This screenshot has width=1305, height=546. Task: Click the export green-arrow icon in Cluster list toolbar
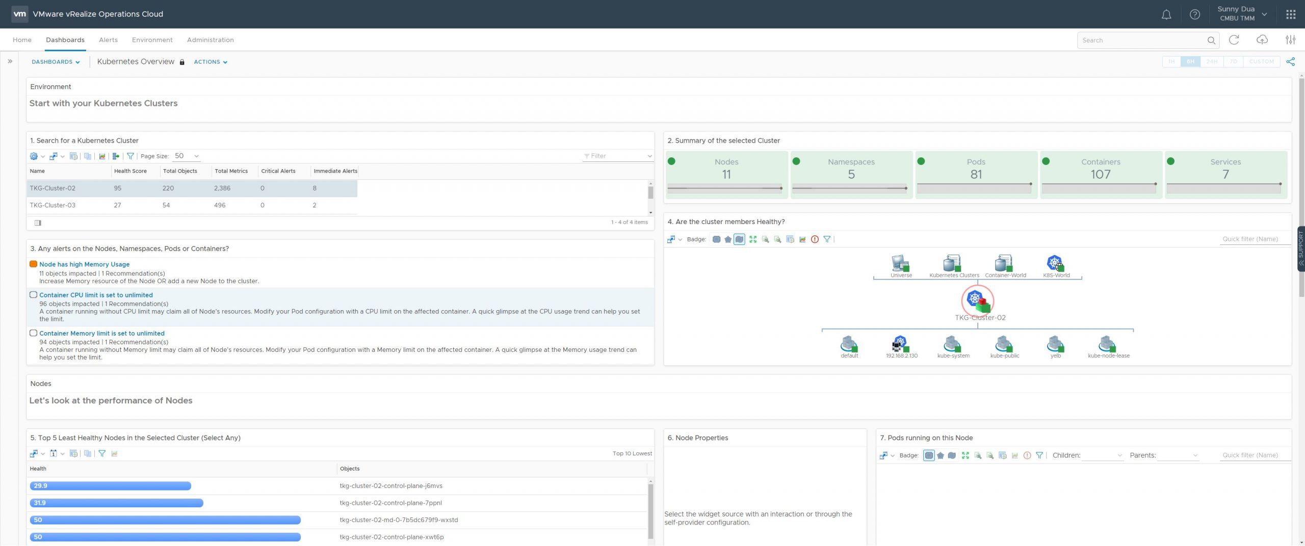click(116, 156)
